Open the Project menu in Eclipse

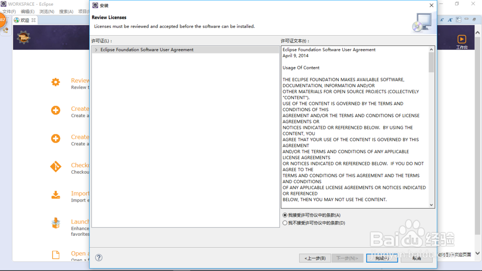pyautogui.click(x=83, y=12)
